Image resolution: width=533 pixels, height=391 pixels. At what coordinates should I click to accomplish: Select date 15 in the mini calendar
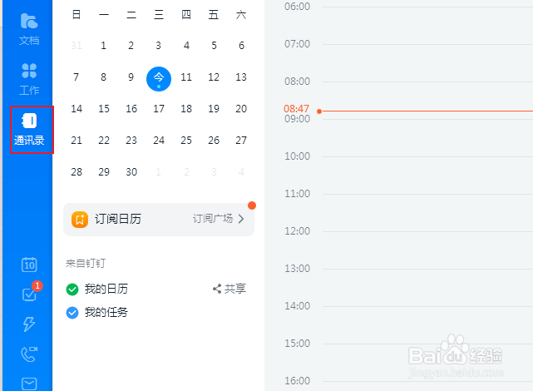(x=104, y=109)
